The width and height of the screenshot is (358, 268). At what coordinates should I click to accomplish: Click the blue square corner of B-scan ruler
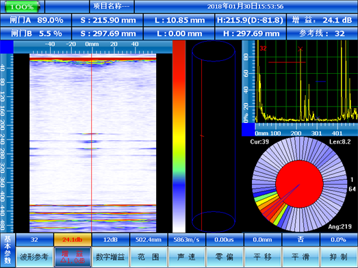(x=7, y=46)
